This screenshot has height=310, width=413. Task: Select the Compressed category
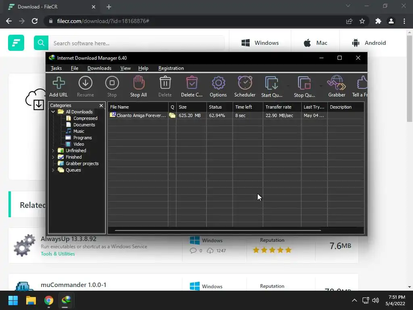click(86, 118)
